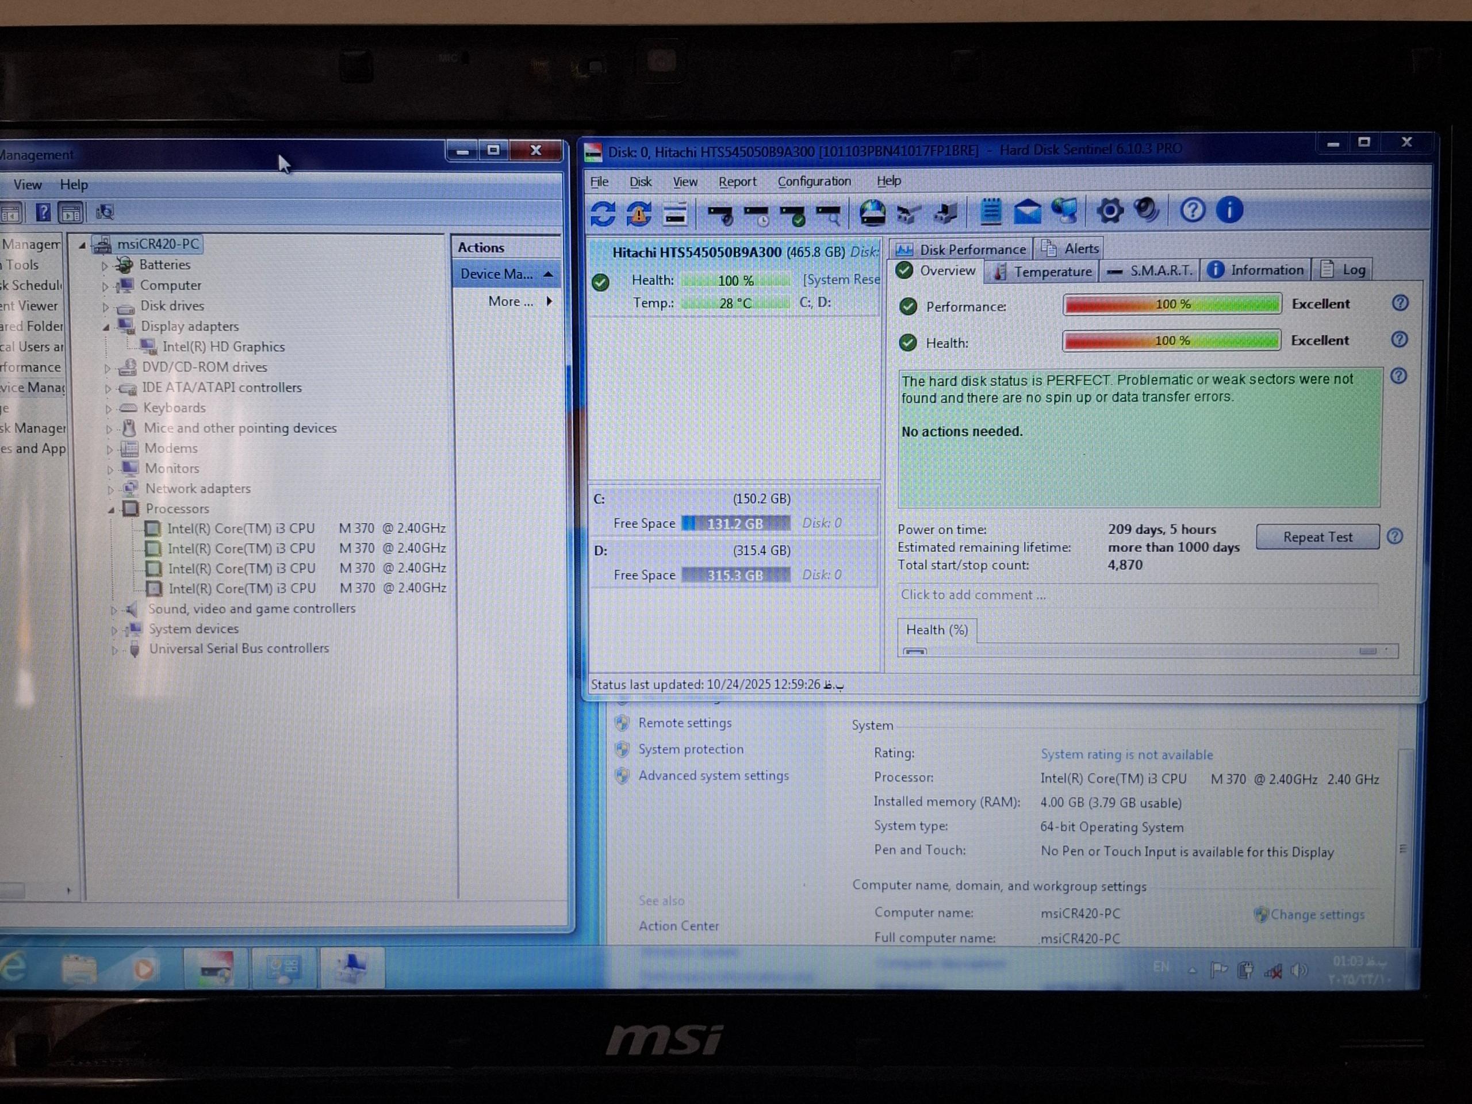Open settings with the gear icon
The height and width of the screenshot is (1104, 1472).
(x=1109, y=211)
